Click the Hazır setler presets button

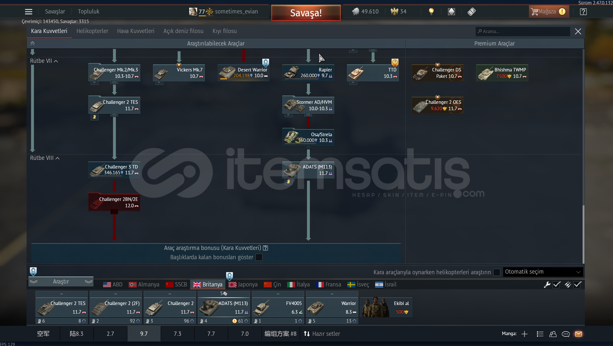click(x=322, y=334)
